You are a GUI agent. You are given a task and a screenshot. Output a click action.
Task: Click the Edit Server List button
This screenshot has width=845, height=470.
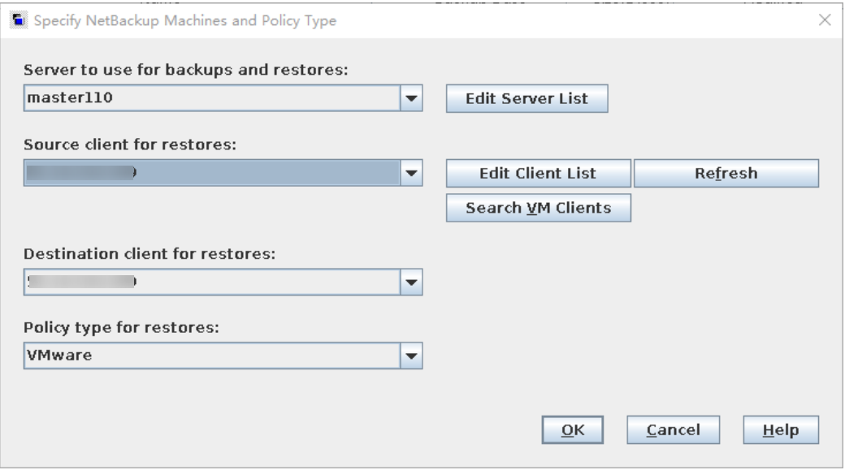[x=526, y=100]
